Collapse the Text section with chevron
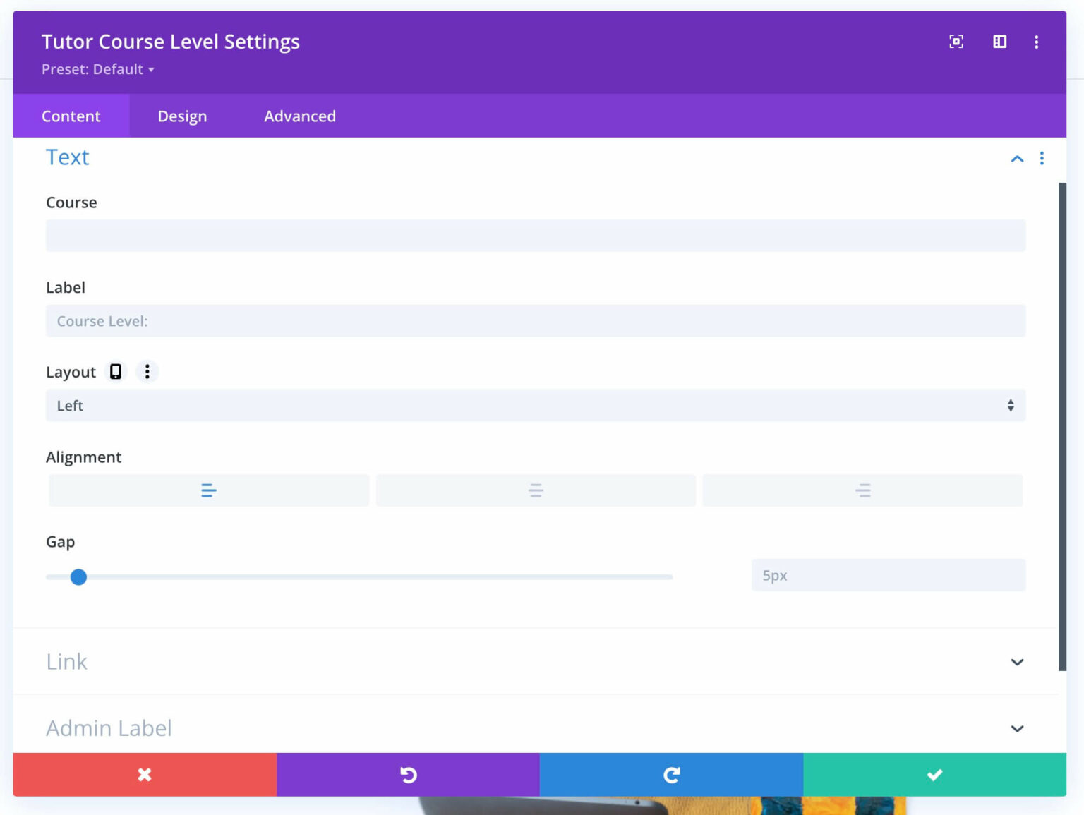This screenshot has height=815, width=1084. point(1017,159)
